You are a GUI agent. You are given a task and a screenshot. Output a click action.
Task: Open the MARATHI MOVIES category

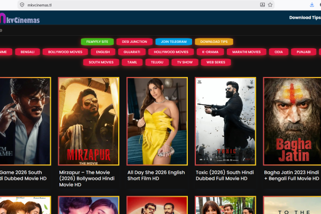[x=247, y=52]
